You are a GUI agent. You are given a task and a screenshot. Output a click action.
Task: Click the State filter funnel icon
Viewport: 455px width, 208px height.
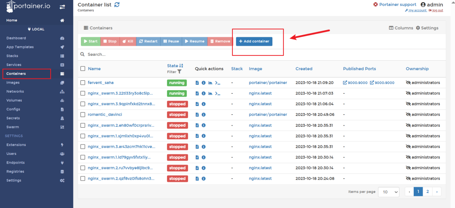coord(180,71)
